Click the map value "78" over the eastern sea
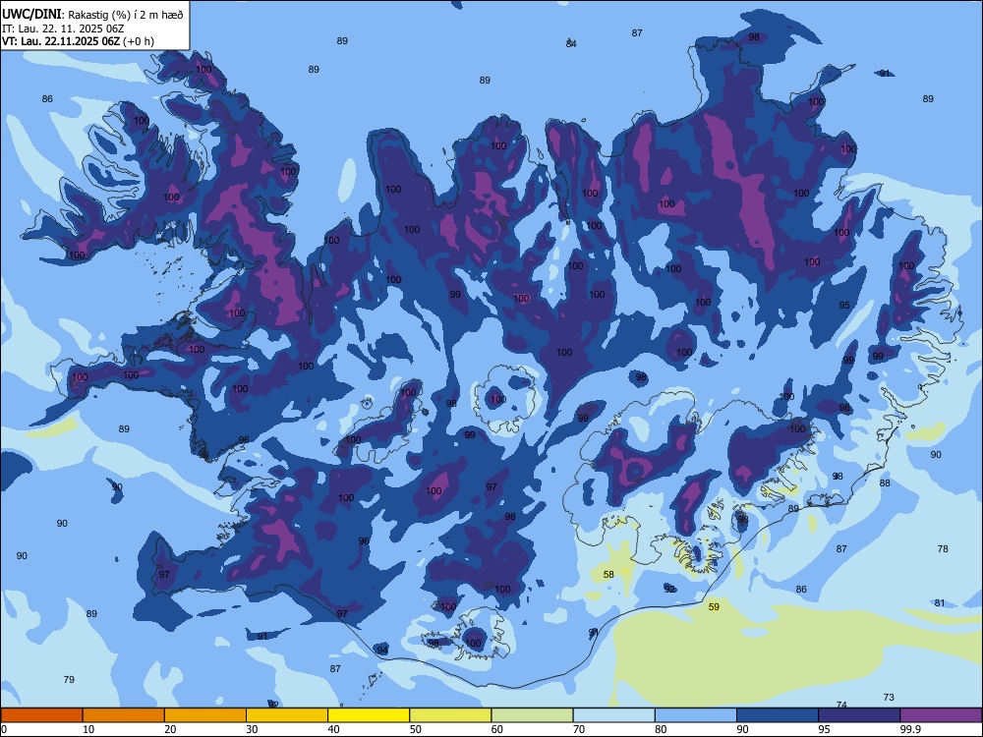 [x=943, y=548]
